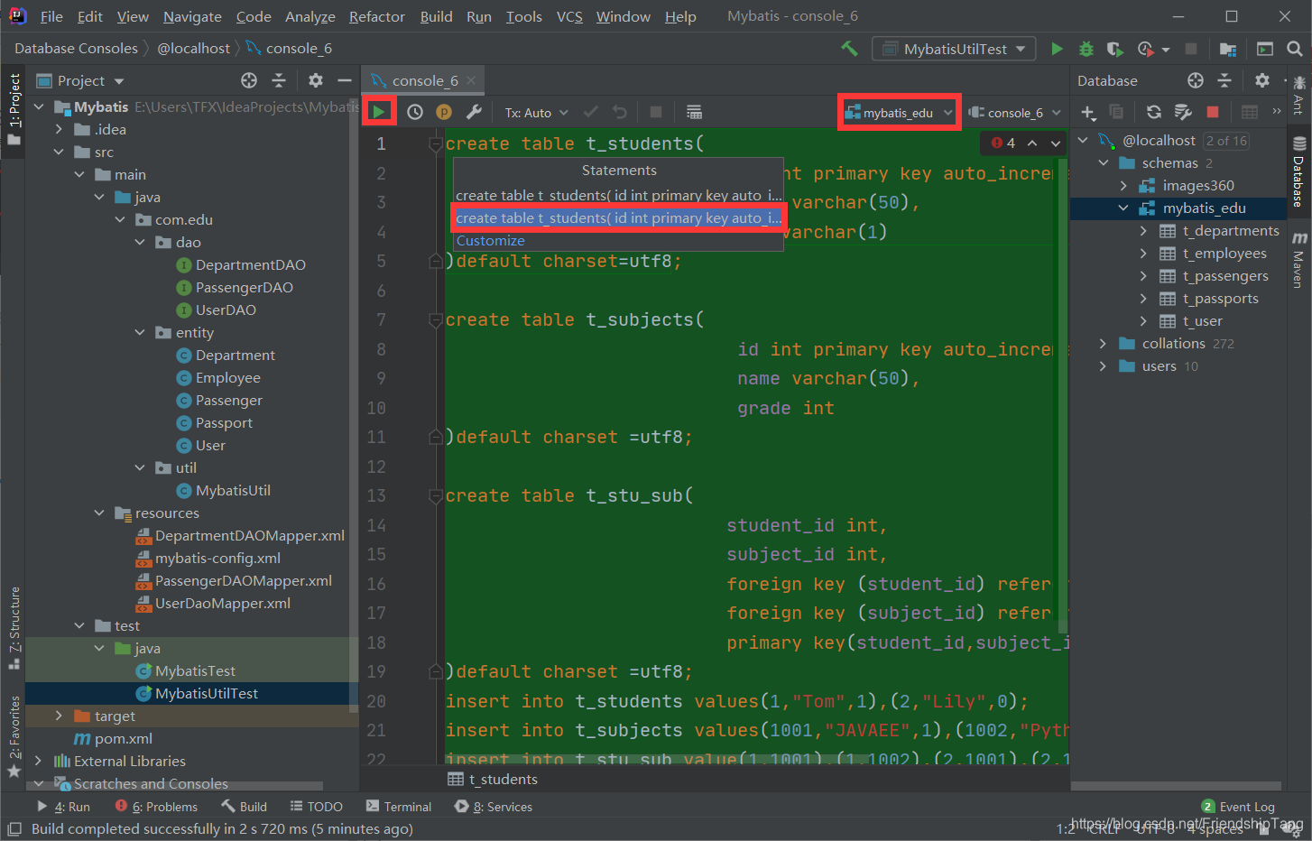Expand the t_departments table node
This screenshot has width=1312, height=841.
coord(1143,231)
